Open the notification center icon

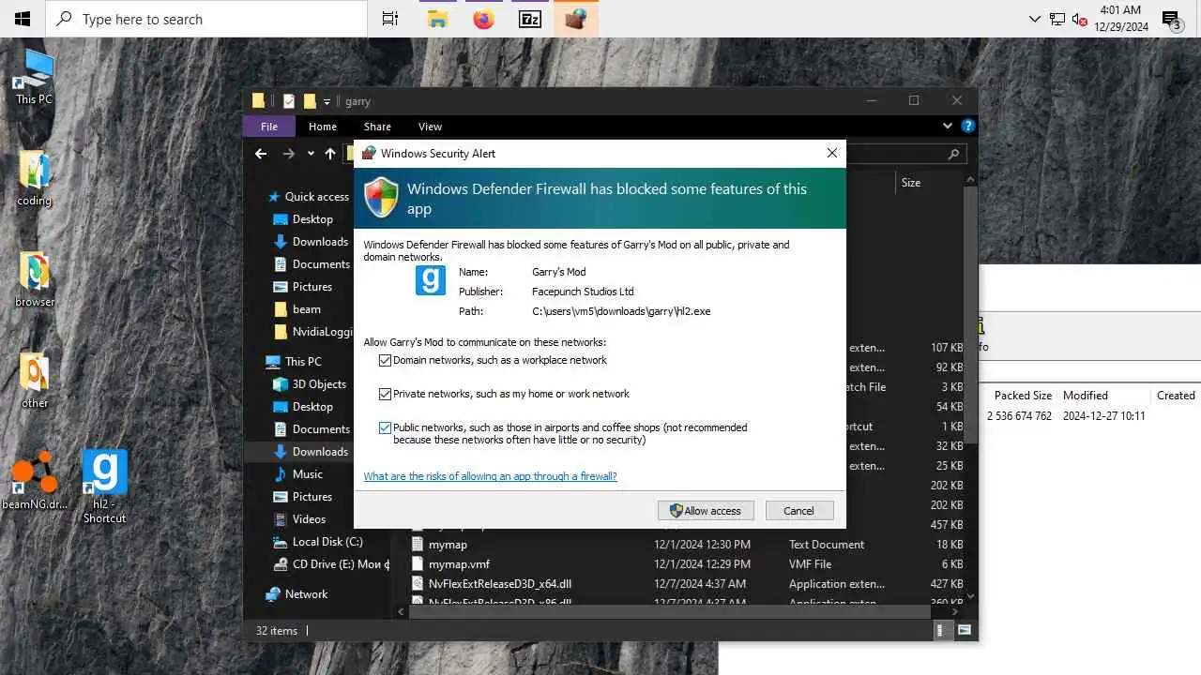pyautogui.click(x=1172, y=19)
